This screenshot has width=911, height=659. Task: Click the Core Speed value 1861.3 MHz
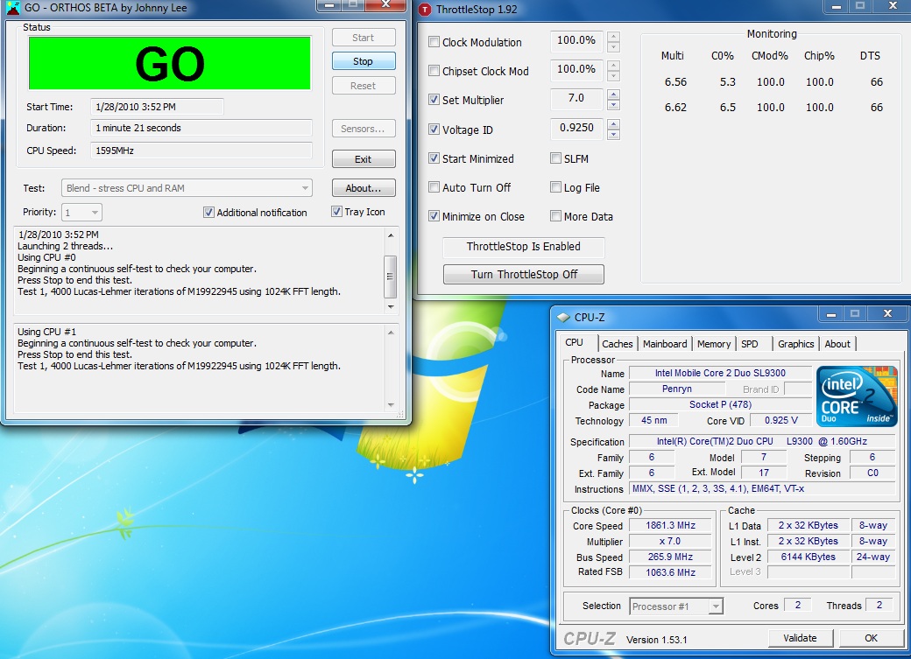[670, 525]
